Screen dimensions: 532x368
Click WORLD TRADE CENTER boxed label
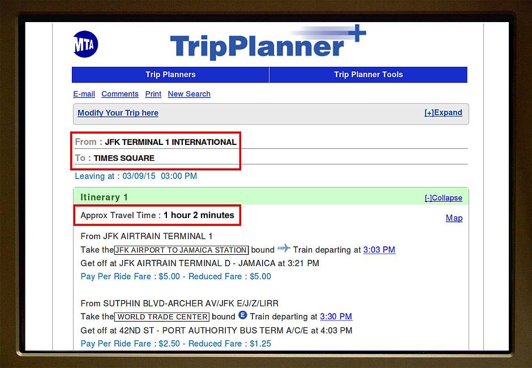162,317
